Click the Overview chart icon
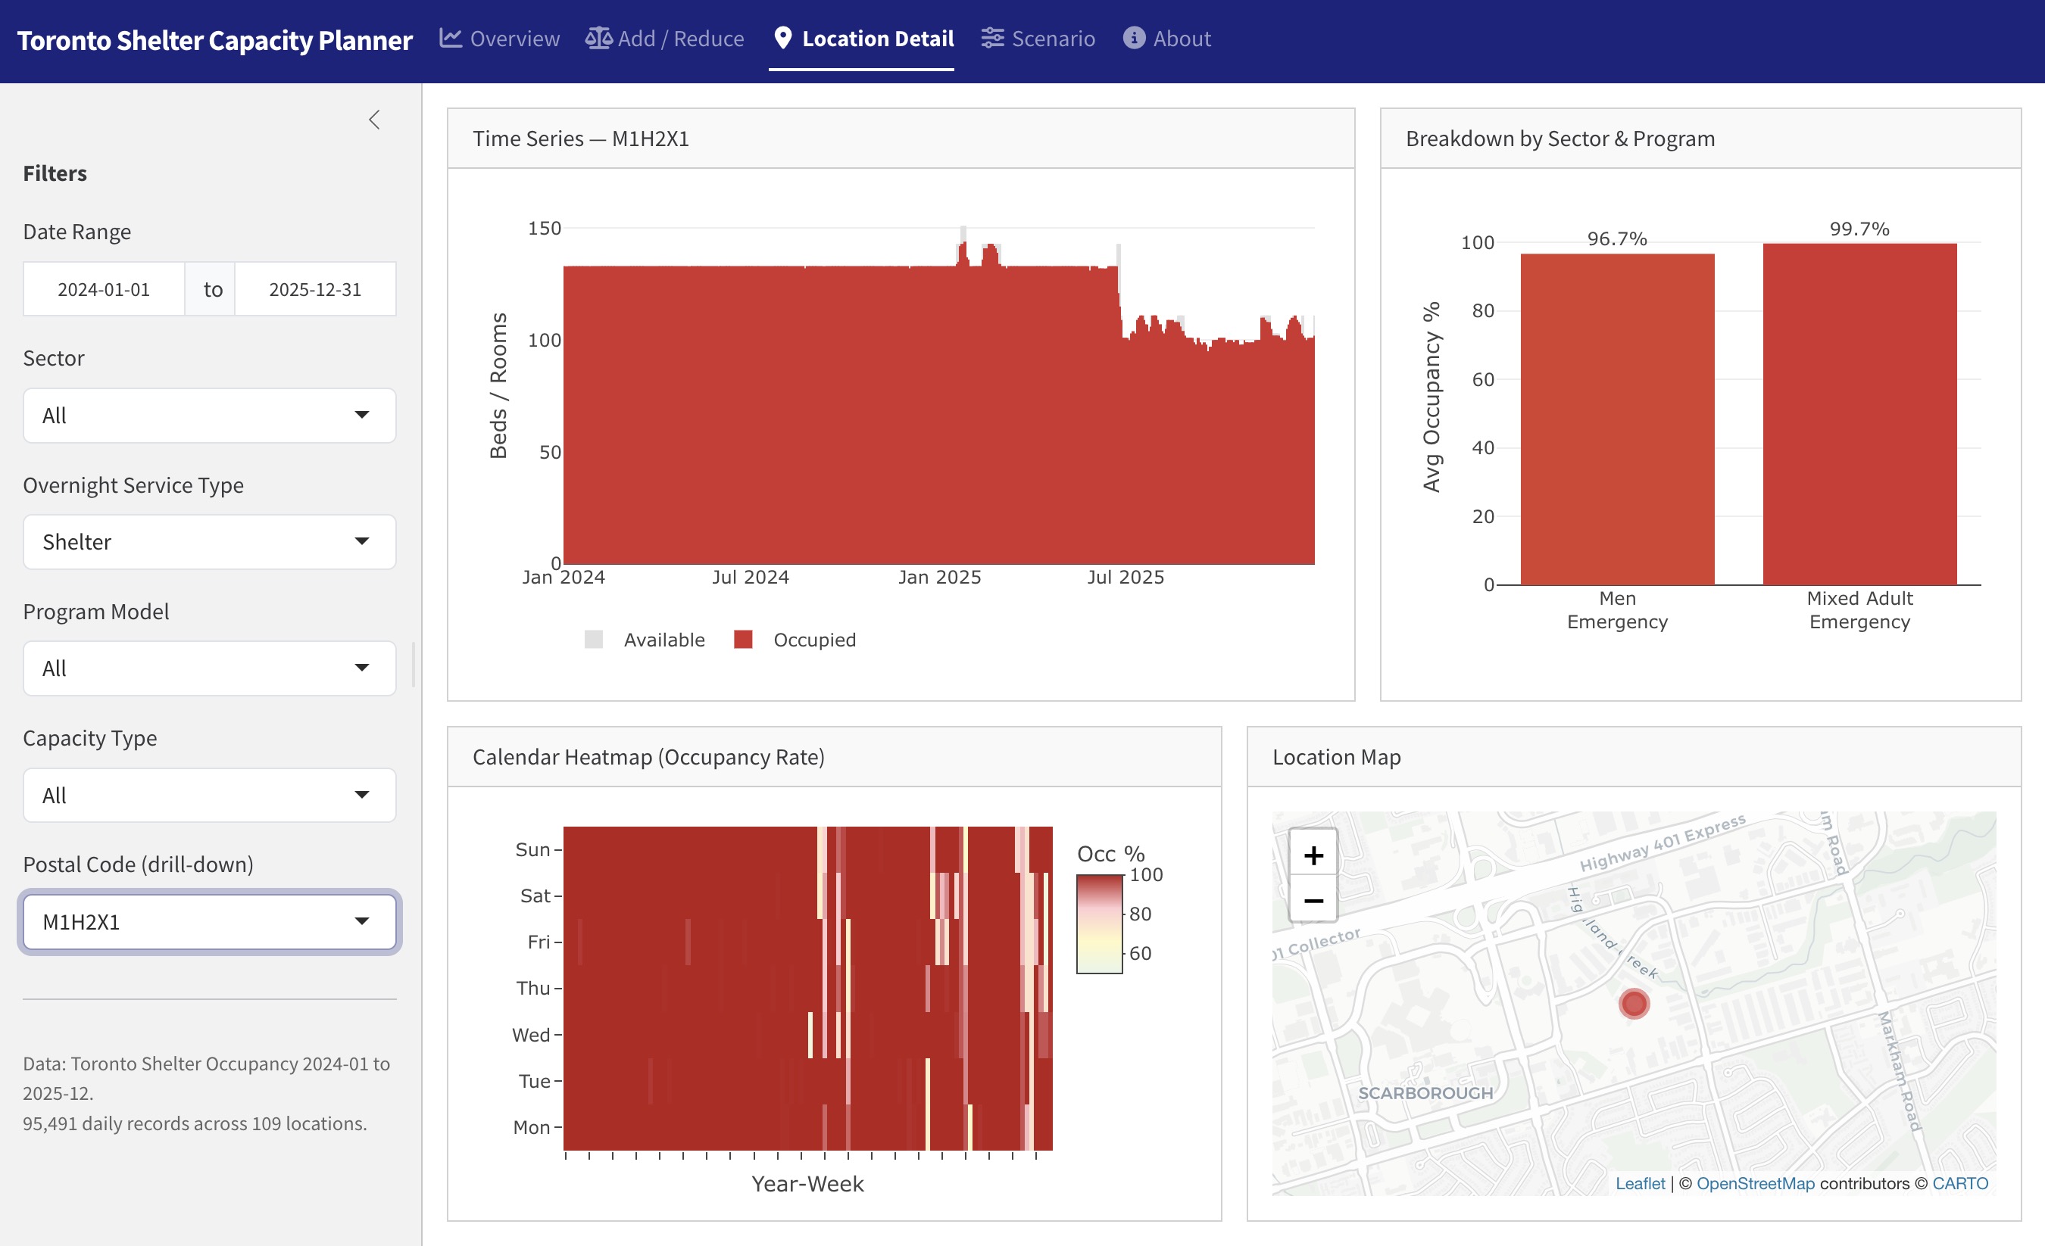 pos(451,38)
